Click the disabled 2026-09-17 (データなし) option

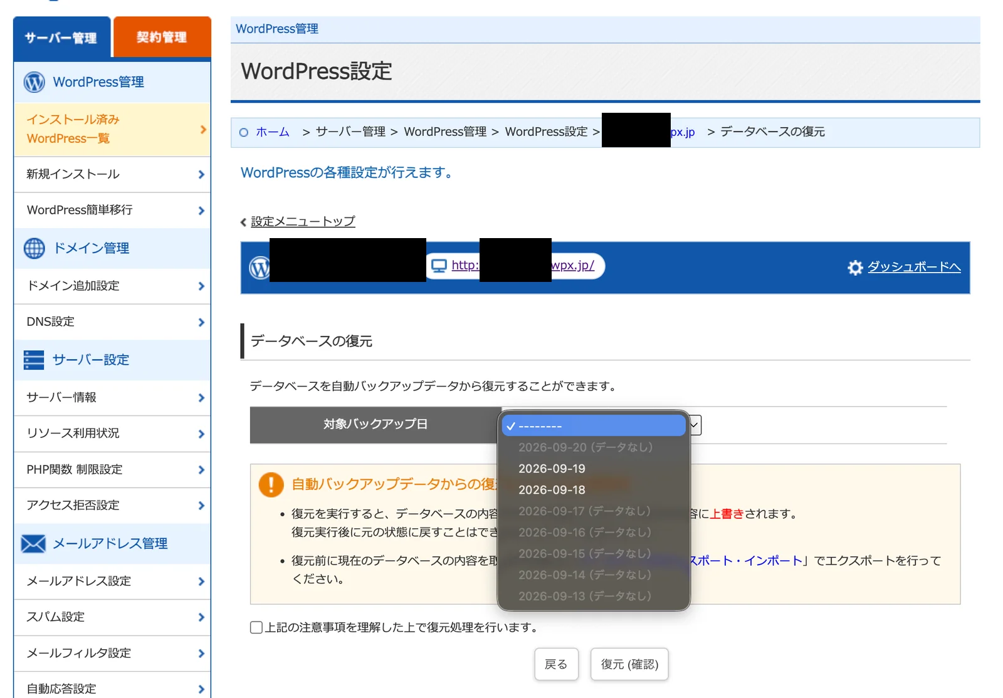tap(593, 511)
